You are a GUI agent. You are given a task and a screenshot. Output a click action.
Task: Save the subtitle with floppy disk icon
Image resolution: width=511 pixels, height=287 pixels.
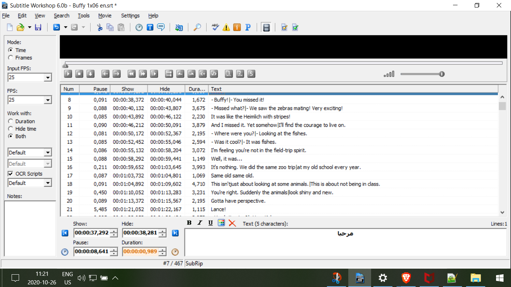click(38, 27)
